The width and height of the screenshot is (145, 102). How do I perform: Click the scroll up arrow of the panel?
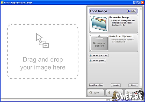point(141,9)
